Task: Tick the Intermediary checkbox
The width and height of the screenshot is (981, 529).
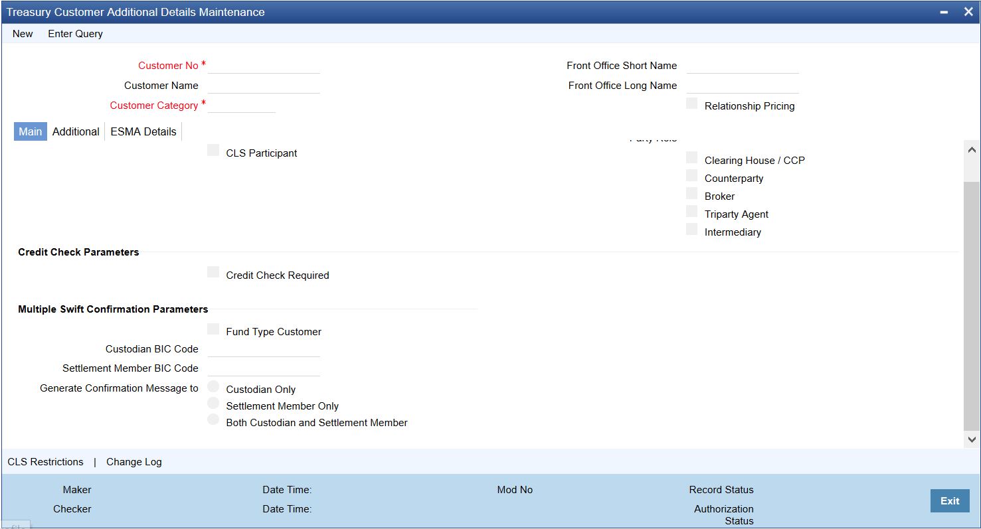Action: pyautogui.click(x=692, y=230)
